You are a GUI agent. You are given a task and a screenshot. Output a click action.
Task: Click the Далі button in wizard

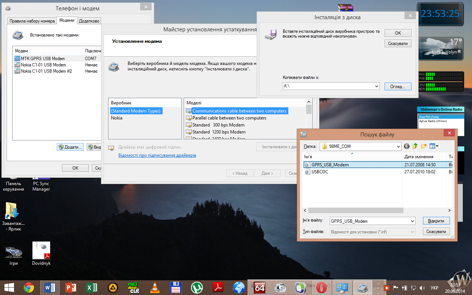pos(267,173)
